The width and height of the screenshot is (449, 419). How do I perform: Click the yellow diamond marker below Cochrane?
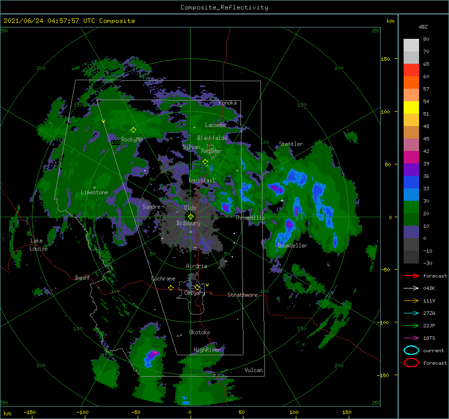pos(171,287)
